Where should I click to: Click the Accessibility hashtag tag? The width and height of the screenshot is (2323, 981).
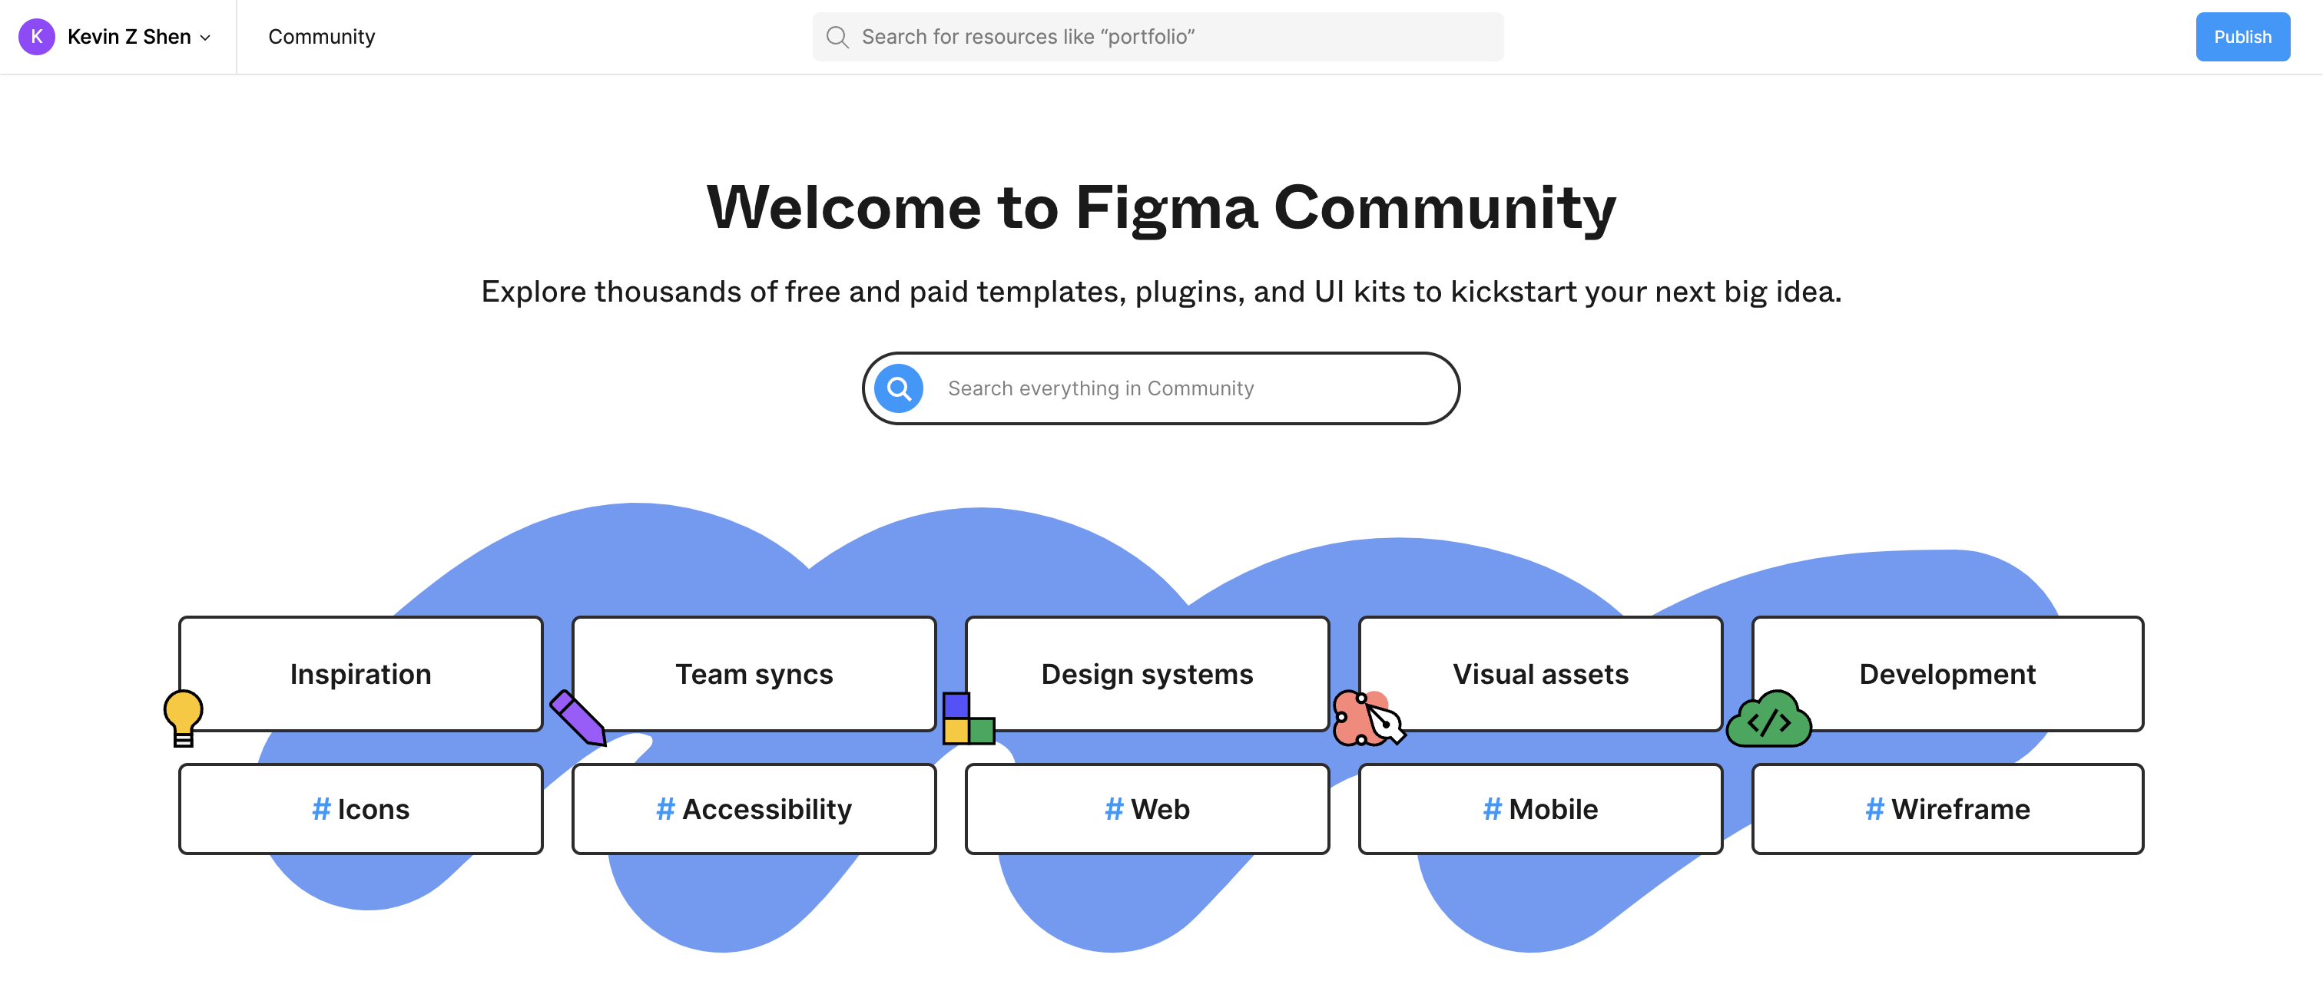[x=754, y=808]
